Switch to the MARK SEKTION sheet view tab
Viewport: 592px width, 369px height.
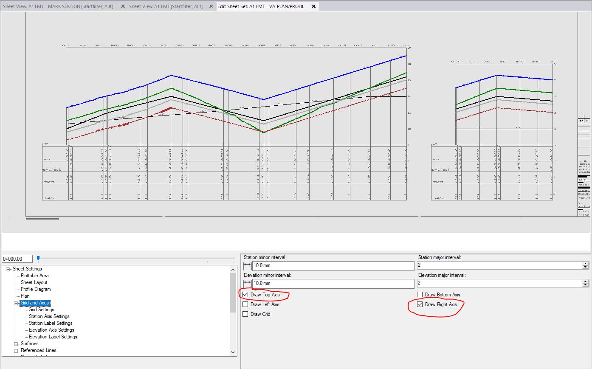point(59,6)
